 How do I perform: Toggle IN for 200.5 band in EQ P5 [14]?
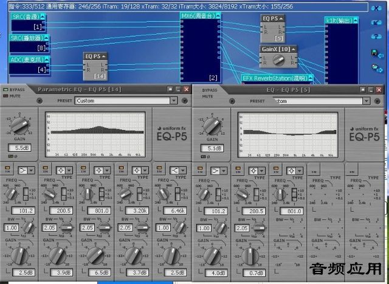(x=46, y=169)
